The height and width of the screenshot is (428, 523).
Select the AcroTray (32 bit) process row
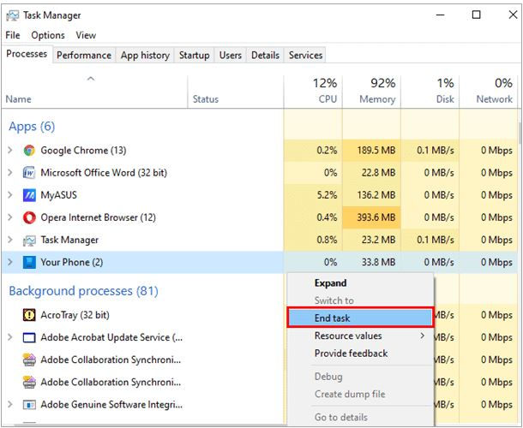(x=143, y=315)
